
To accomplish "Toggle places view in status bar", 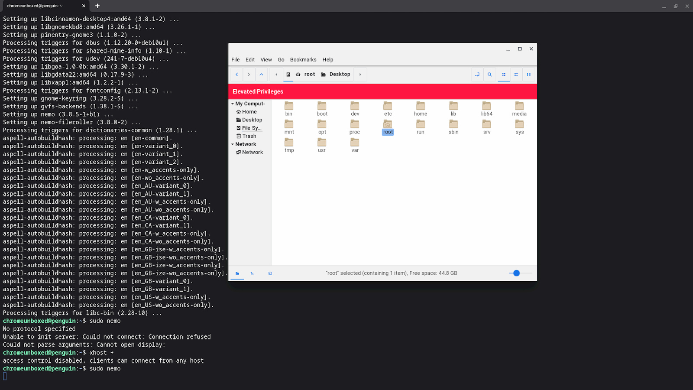I will (x=237, y=273).
